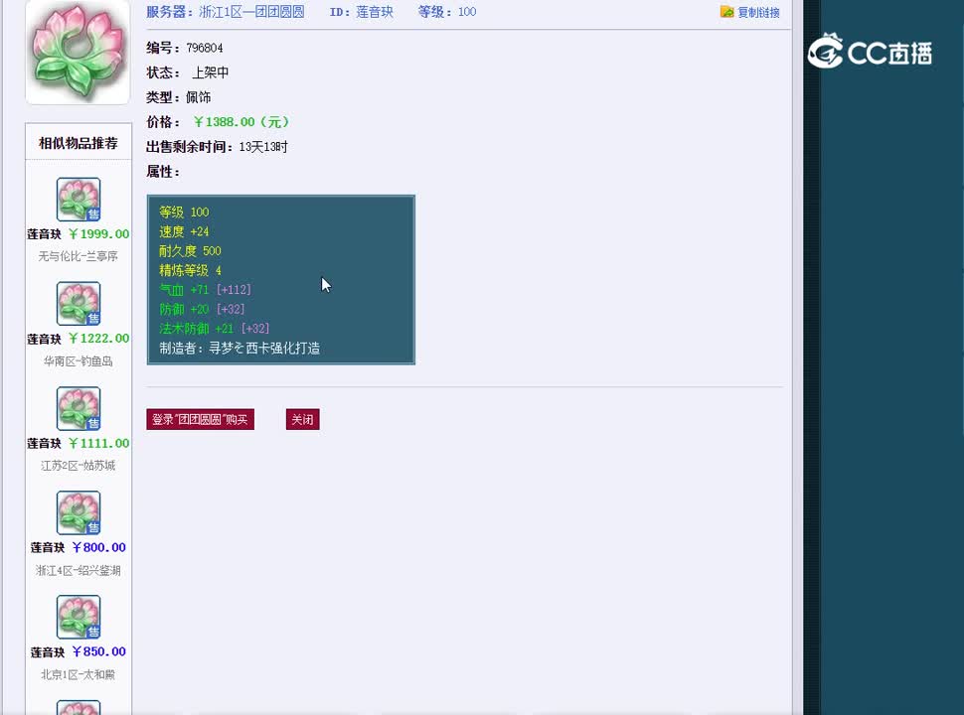Click the 复制链接 copy link icon

(726, 12)
